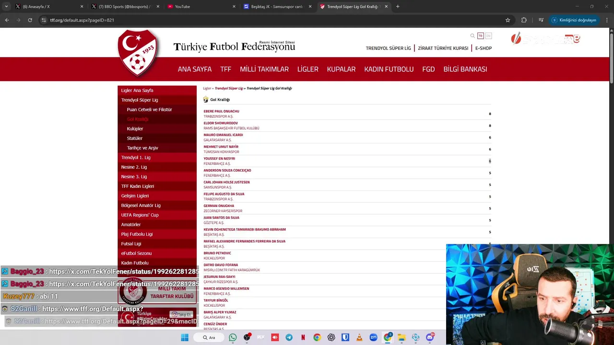Open Bitwarden from the taskbar
The image size is (614, 345).
point(345,337)
